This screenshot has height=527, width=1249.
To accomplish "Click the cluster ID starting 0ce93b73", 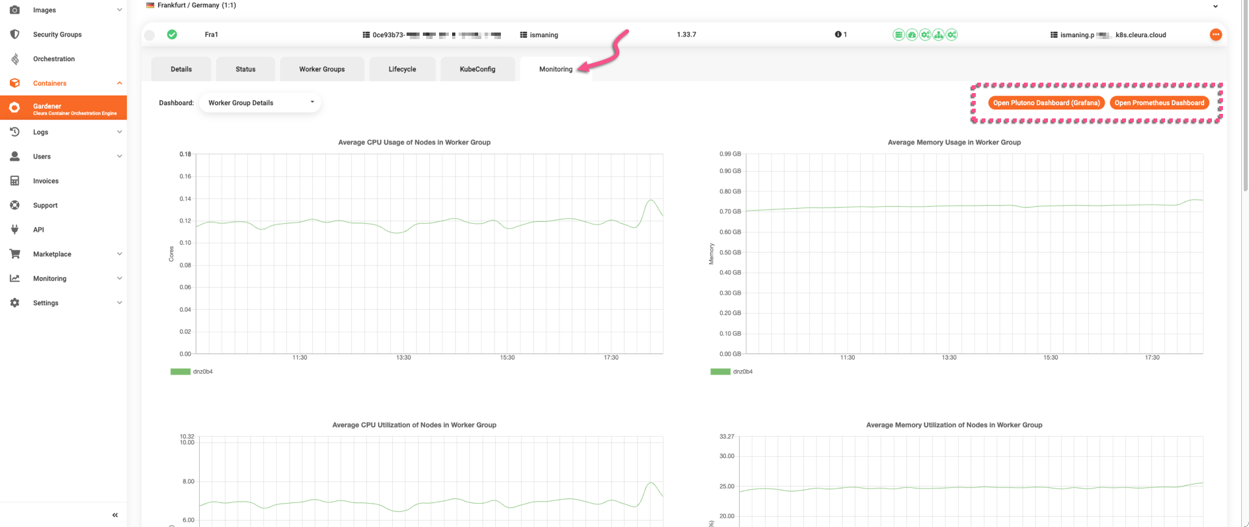I will [x=436, y=35].
